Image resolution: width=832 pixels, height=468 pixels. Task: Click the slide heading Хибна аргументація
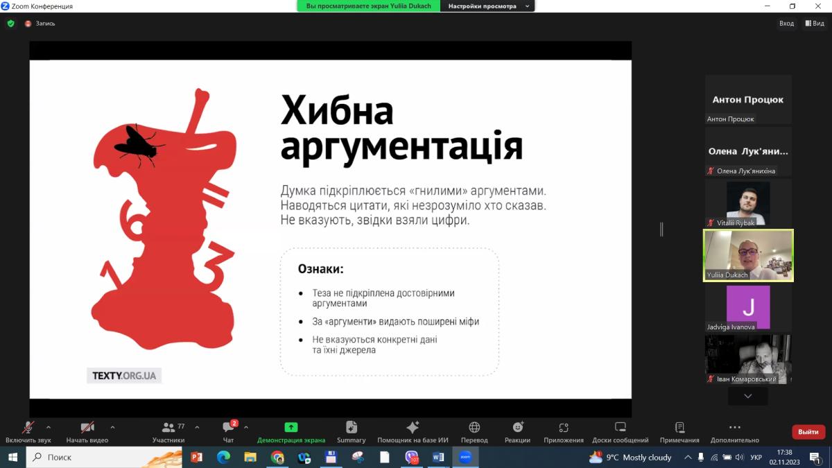point(401,128)
